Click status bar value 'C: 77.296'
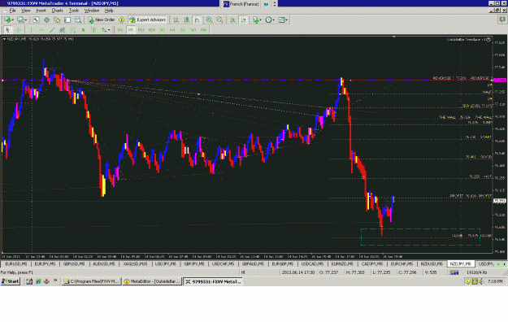Viewport: 508px width, 322px height. tap(407, 272)
